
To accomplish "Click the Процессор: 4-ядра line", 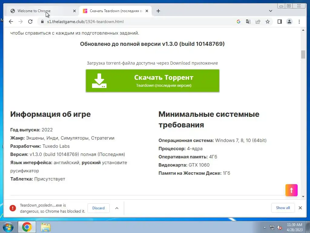I will [x=180, y=149].
